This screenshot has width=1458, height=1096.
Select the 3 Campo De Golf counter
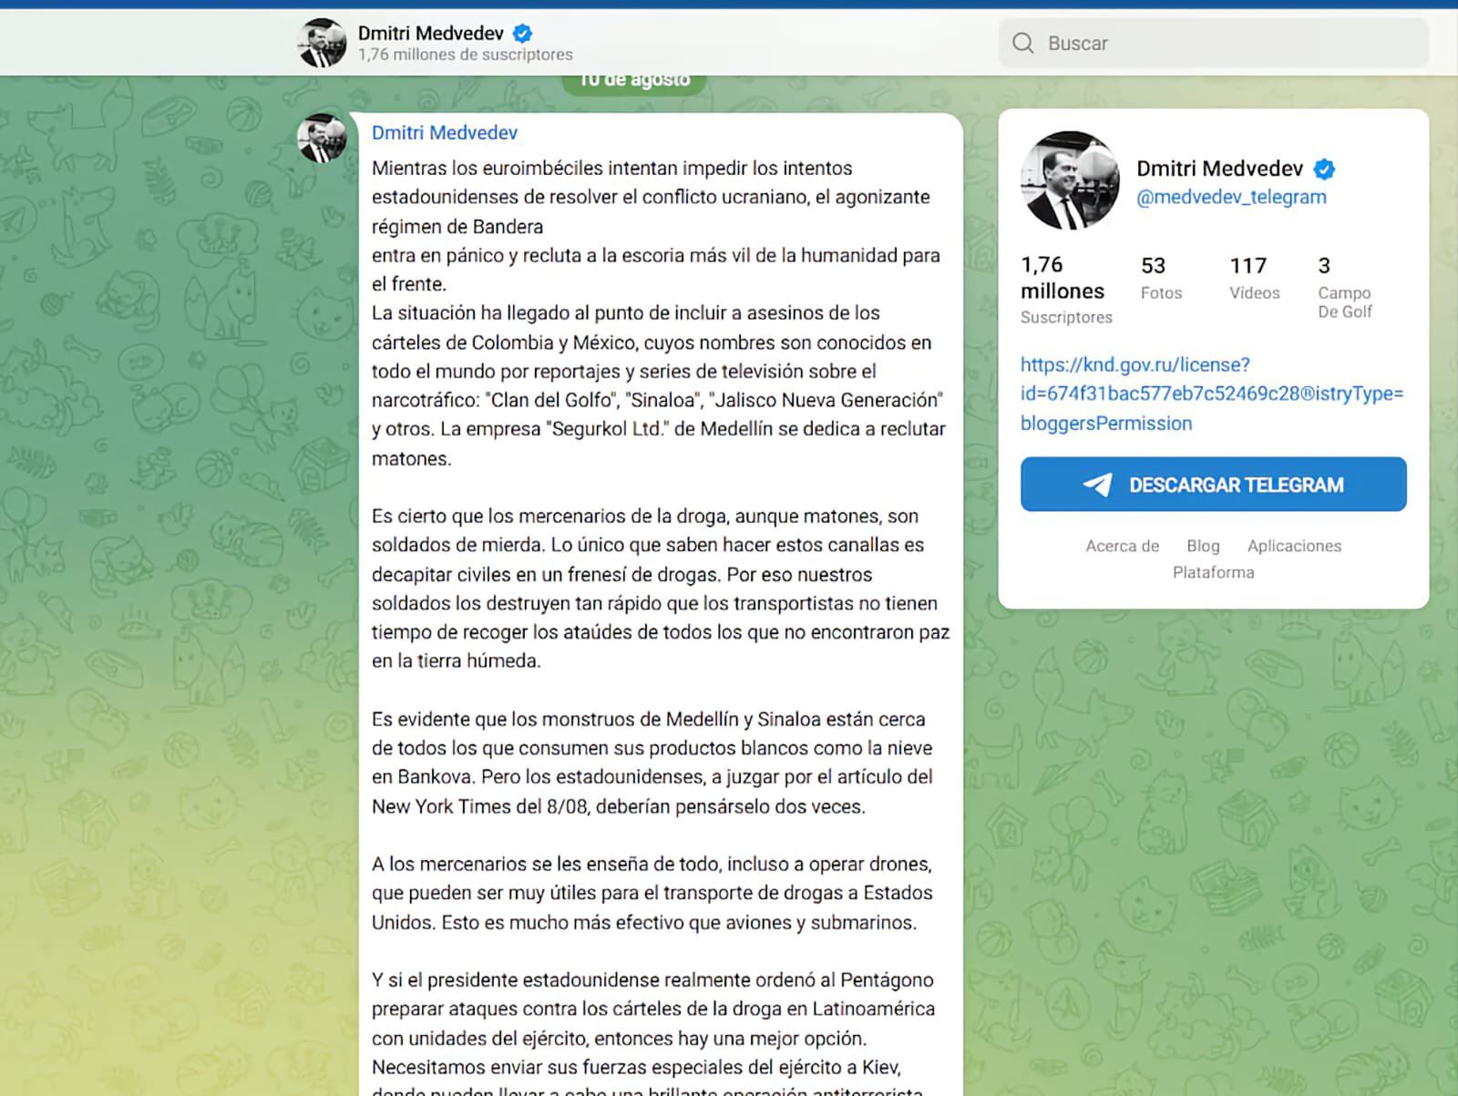pyautogui.click(x=1345, y=287)
